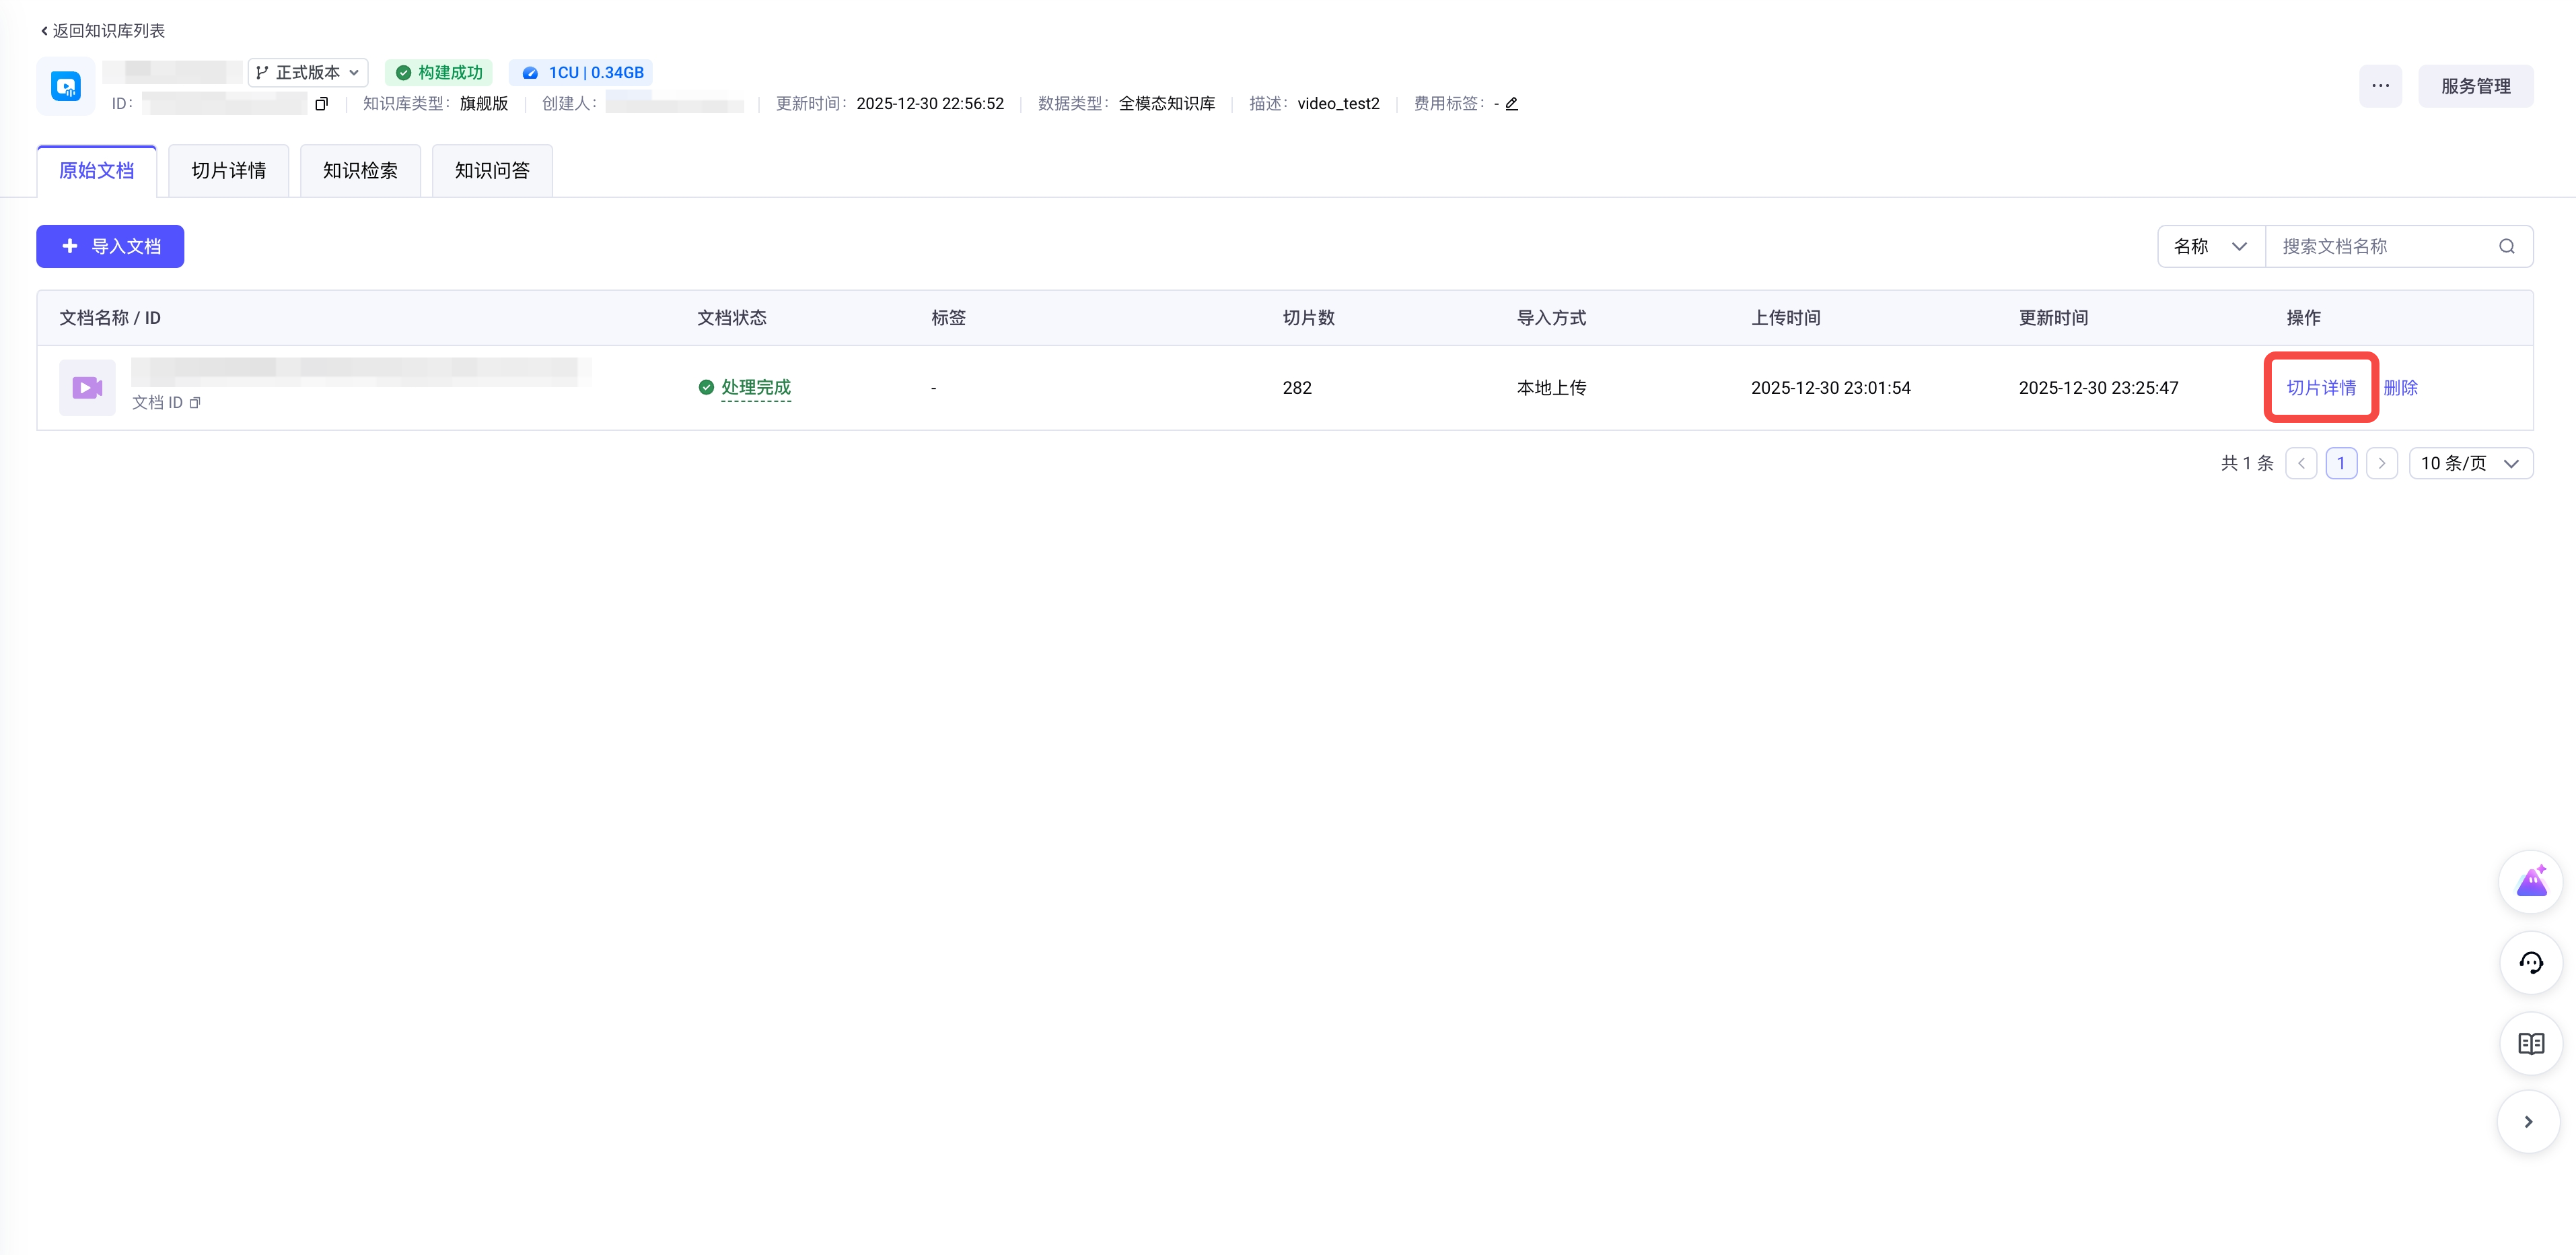The width and height of the screenshot is (2576, 1255).
Task: Open the customer support headset icon
Action: point(2530,963)
